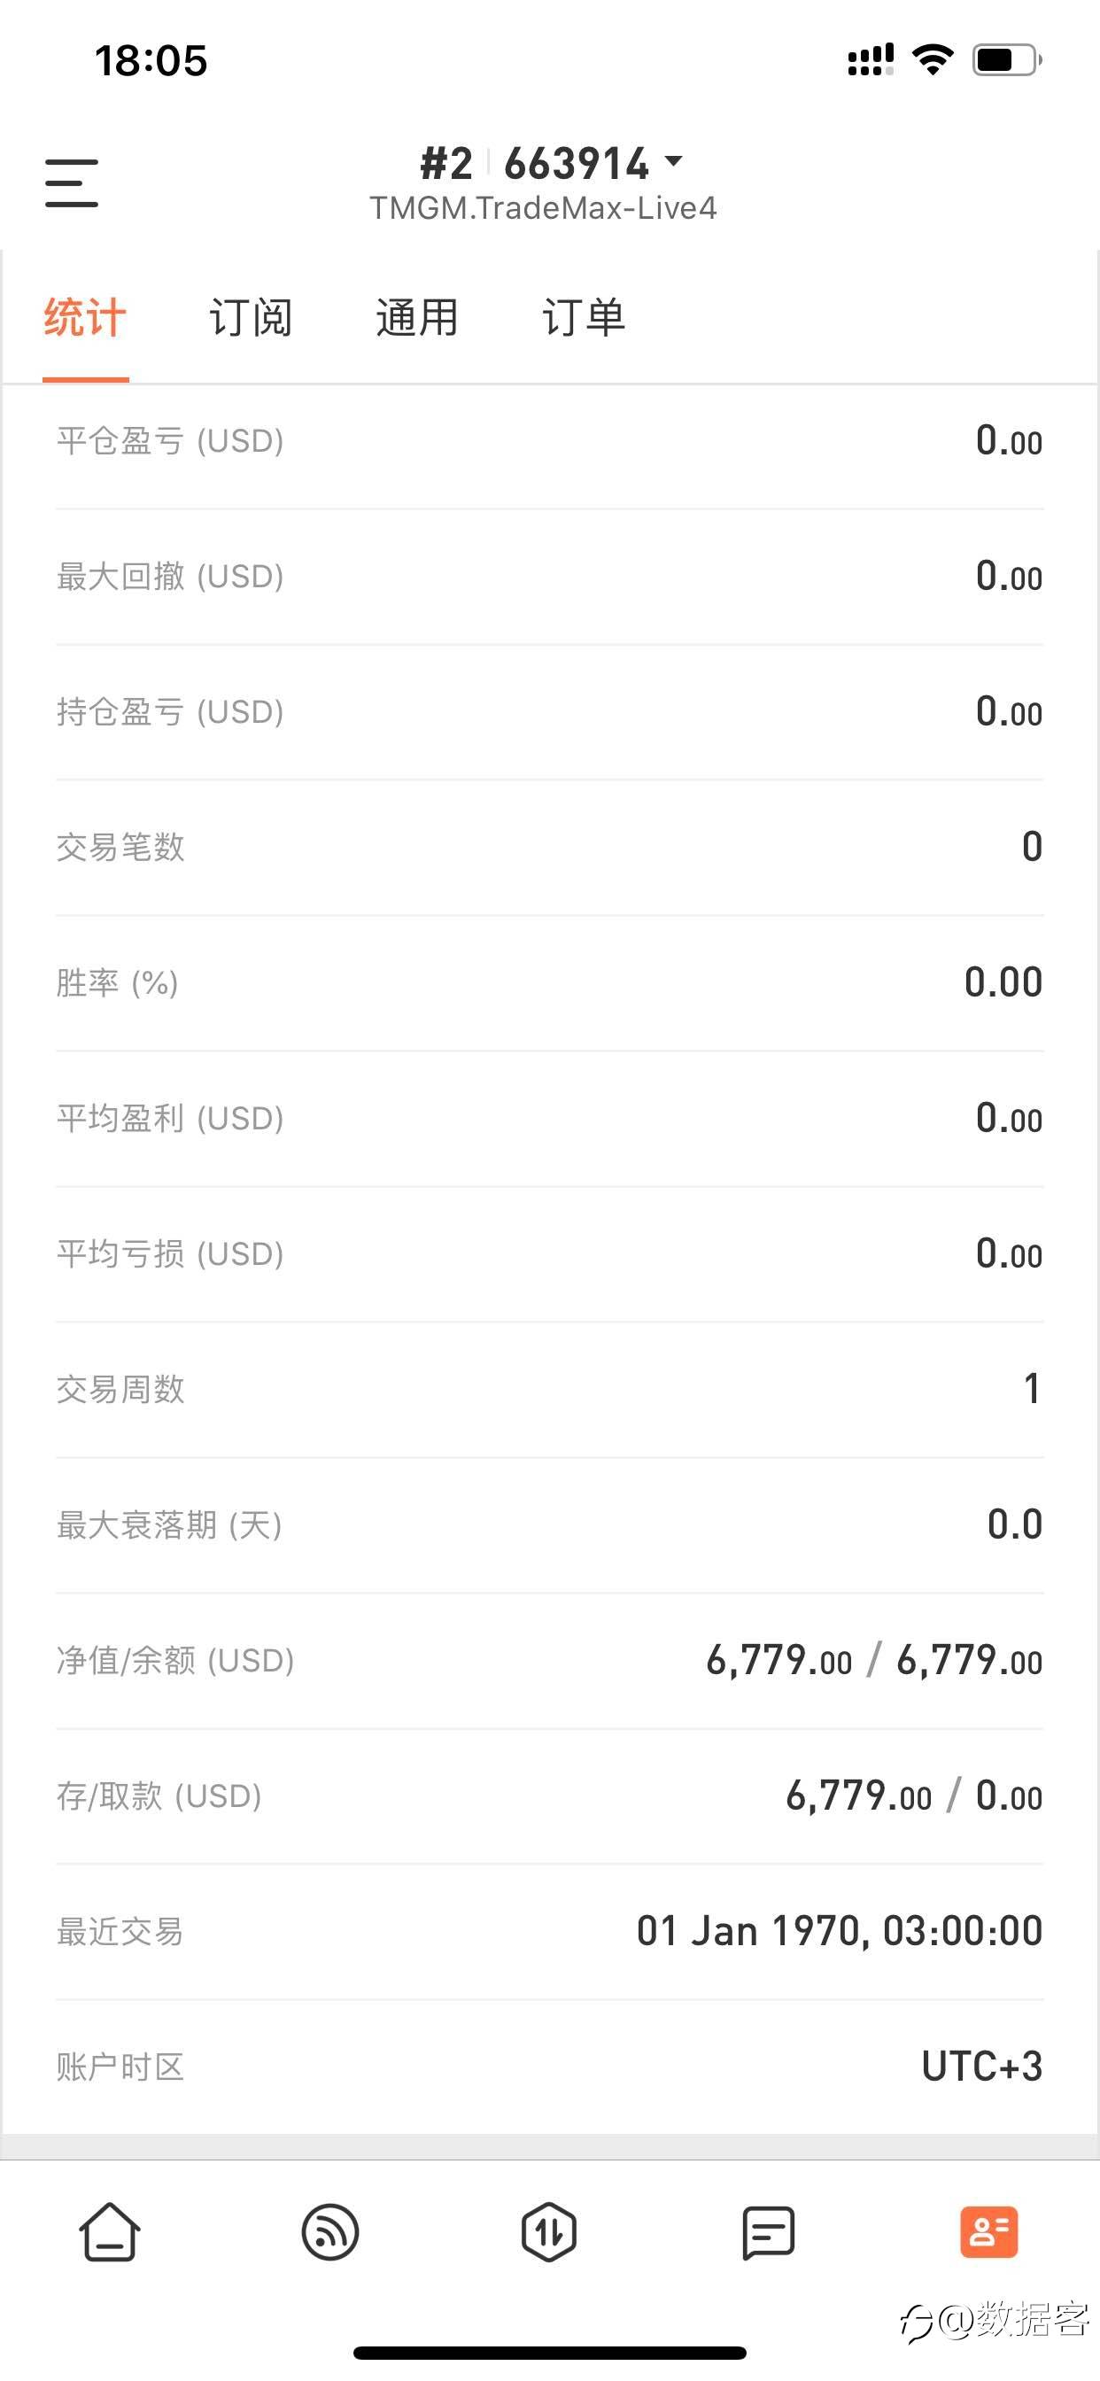Tap the 账户时区 UTC+3 row
The height and width of the screenshot is (2381, 1100).
[550, 2067]
